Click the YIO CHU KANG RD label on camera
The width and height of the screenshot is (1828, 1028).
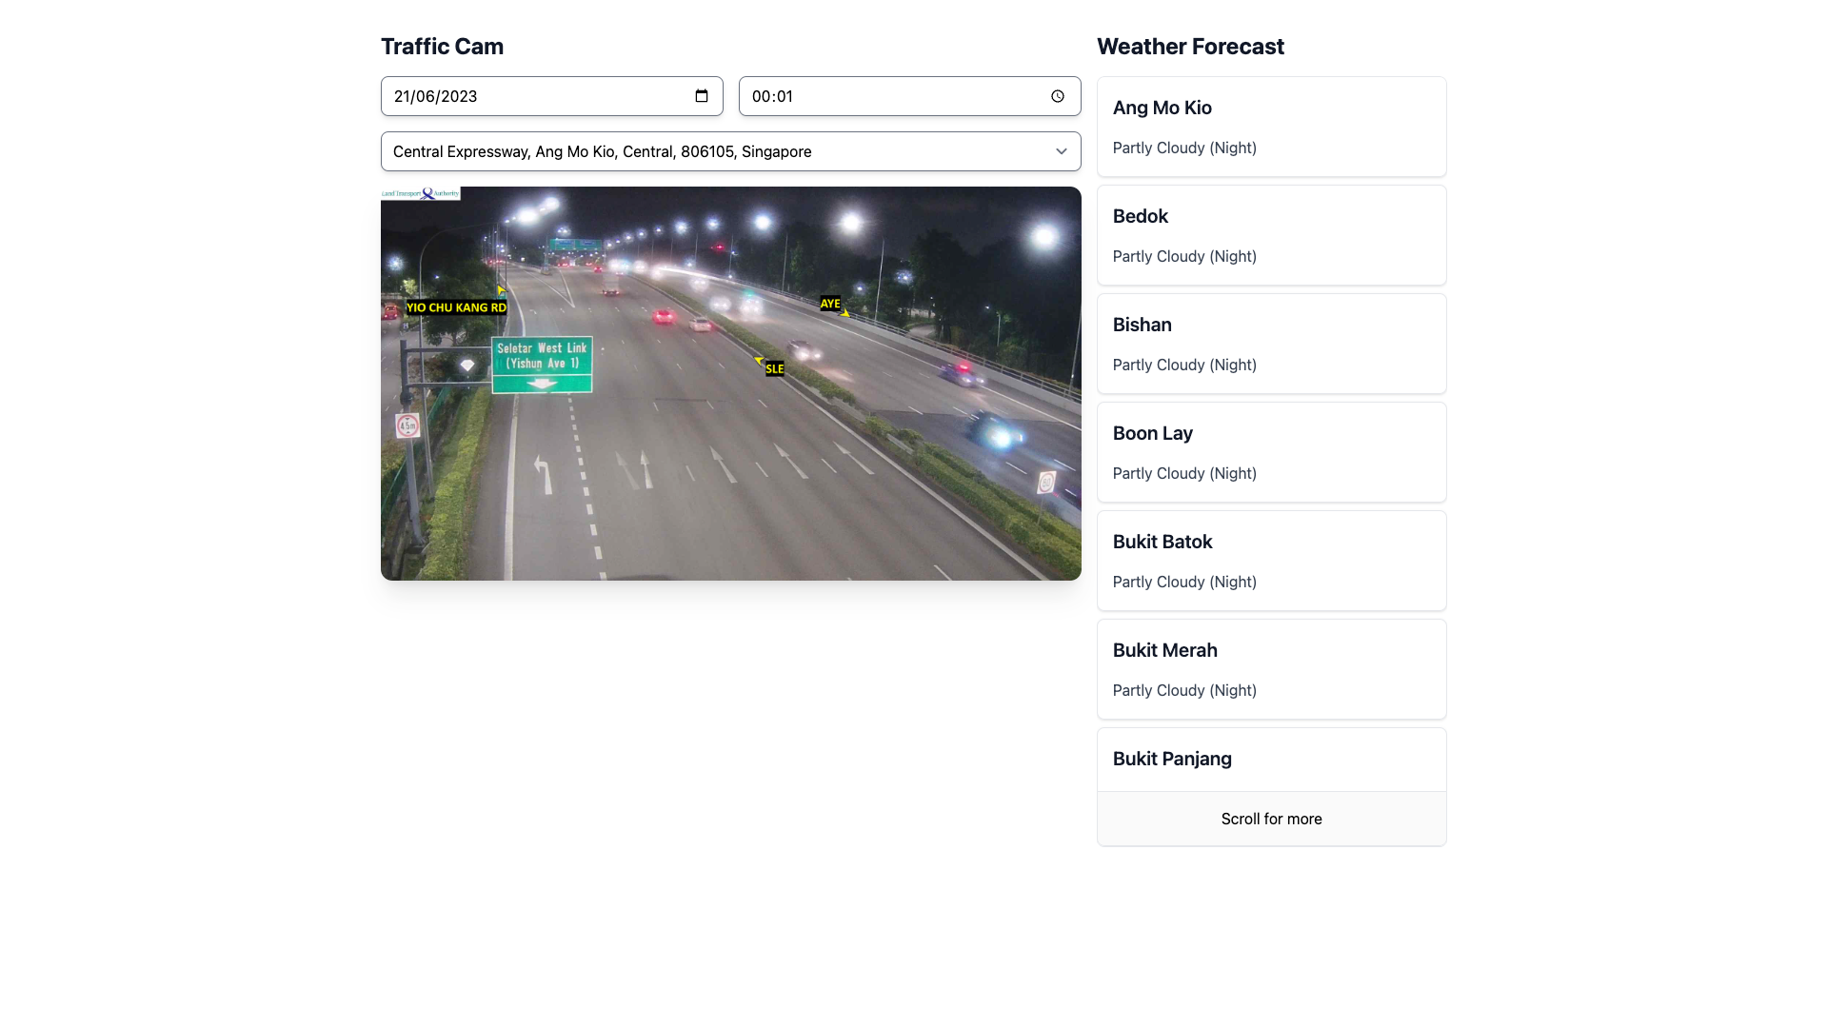click(456, 307)
